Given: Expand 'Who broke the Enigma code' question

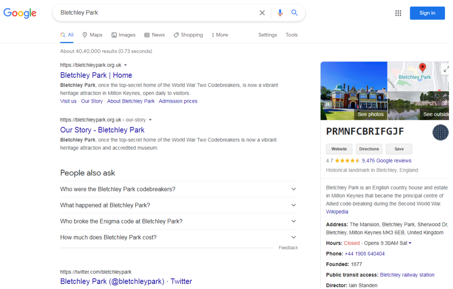Looking at the screenshot, I should click(x=179, y=221).
